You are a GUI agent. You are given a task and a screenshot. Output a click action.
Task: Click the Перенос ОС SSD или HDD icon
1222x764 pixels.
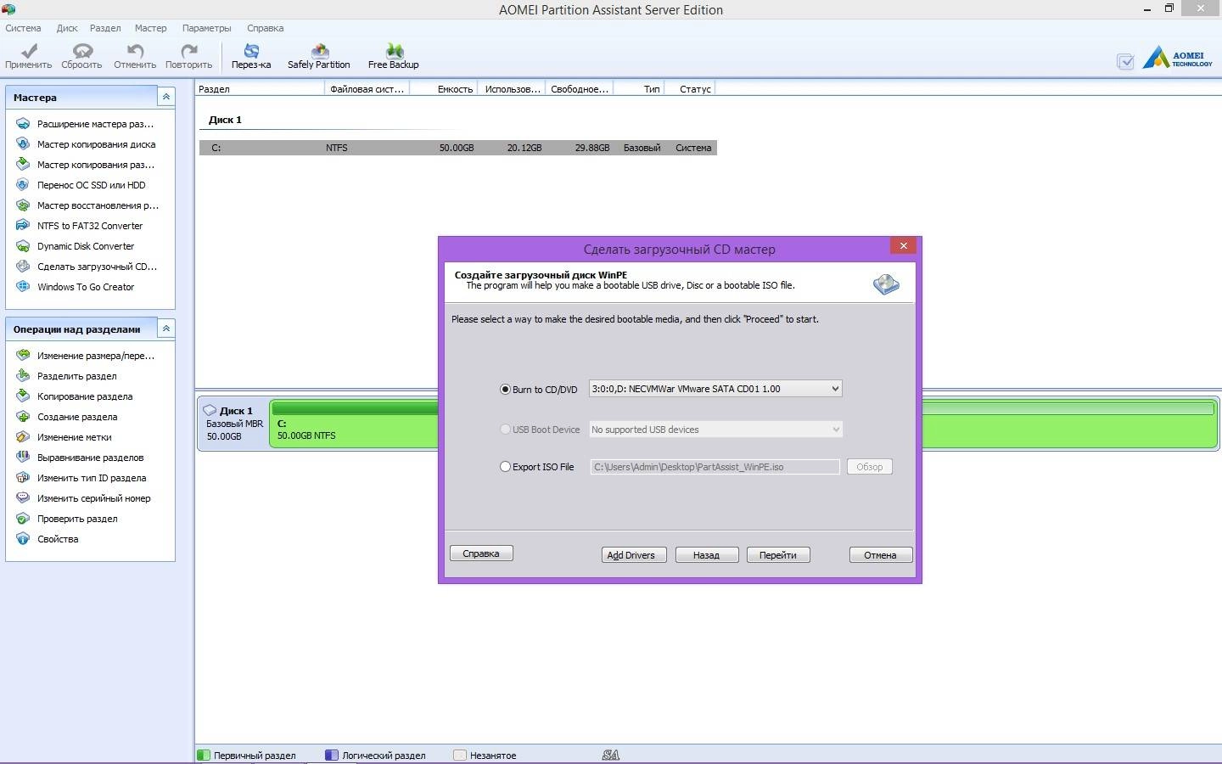23,185
